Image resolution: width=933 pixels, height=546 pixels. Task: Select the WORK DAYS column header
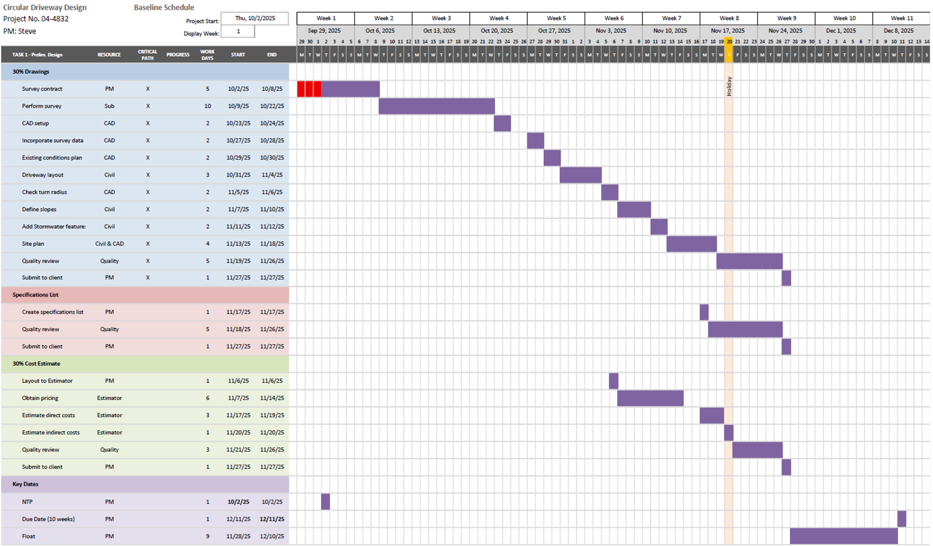pos(207,55)
